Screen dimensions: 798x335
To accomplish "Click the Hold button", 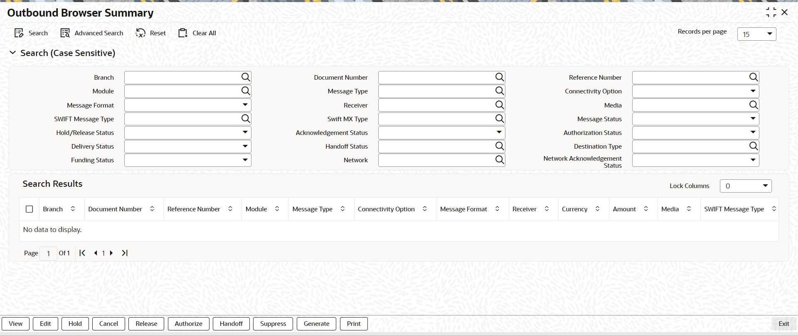I will [75, 324].
